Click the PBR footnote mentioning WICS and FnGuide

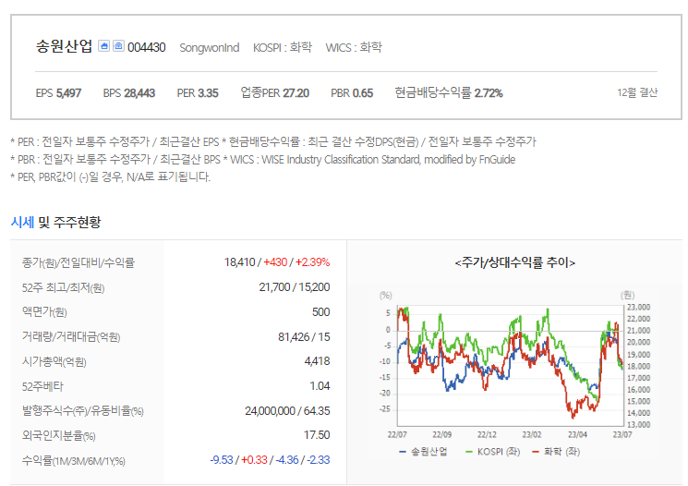[263, 159]
